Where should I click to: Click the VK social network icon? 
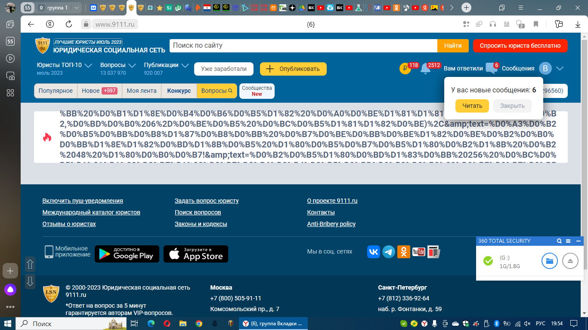(x=374, y=252)
